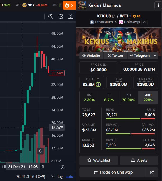Image resolution: width=162 pixels, height=181 pixels.
Task: Click the Kekius Maximus token avatar
Action: tap(82, 5)
